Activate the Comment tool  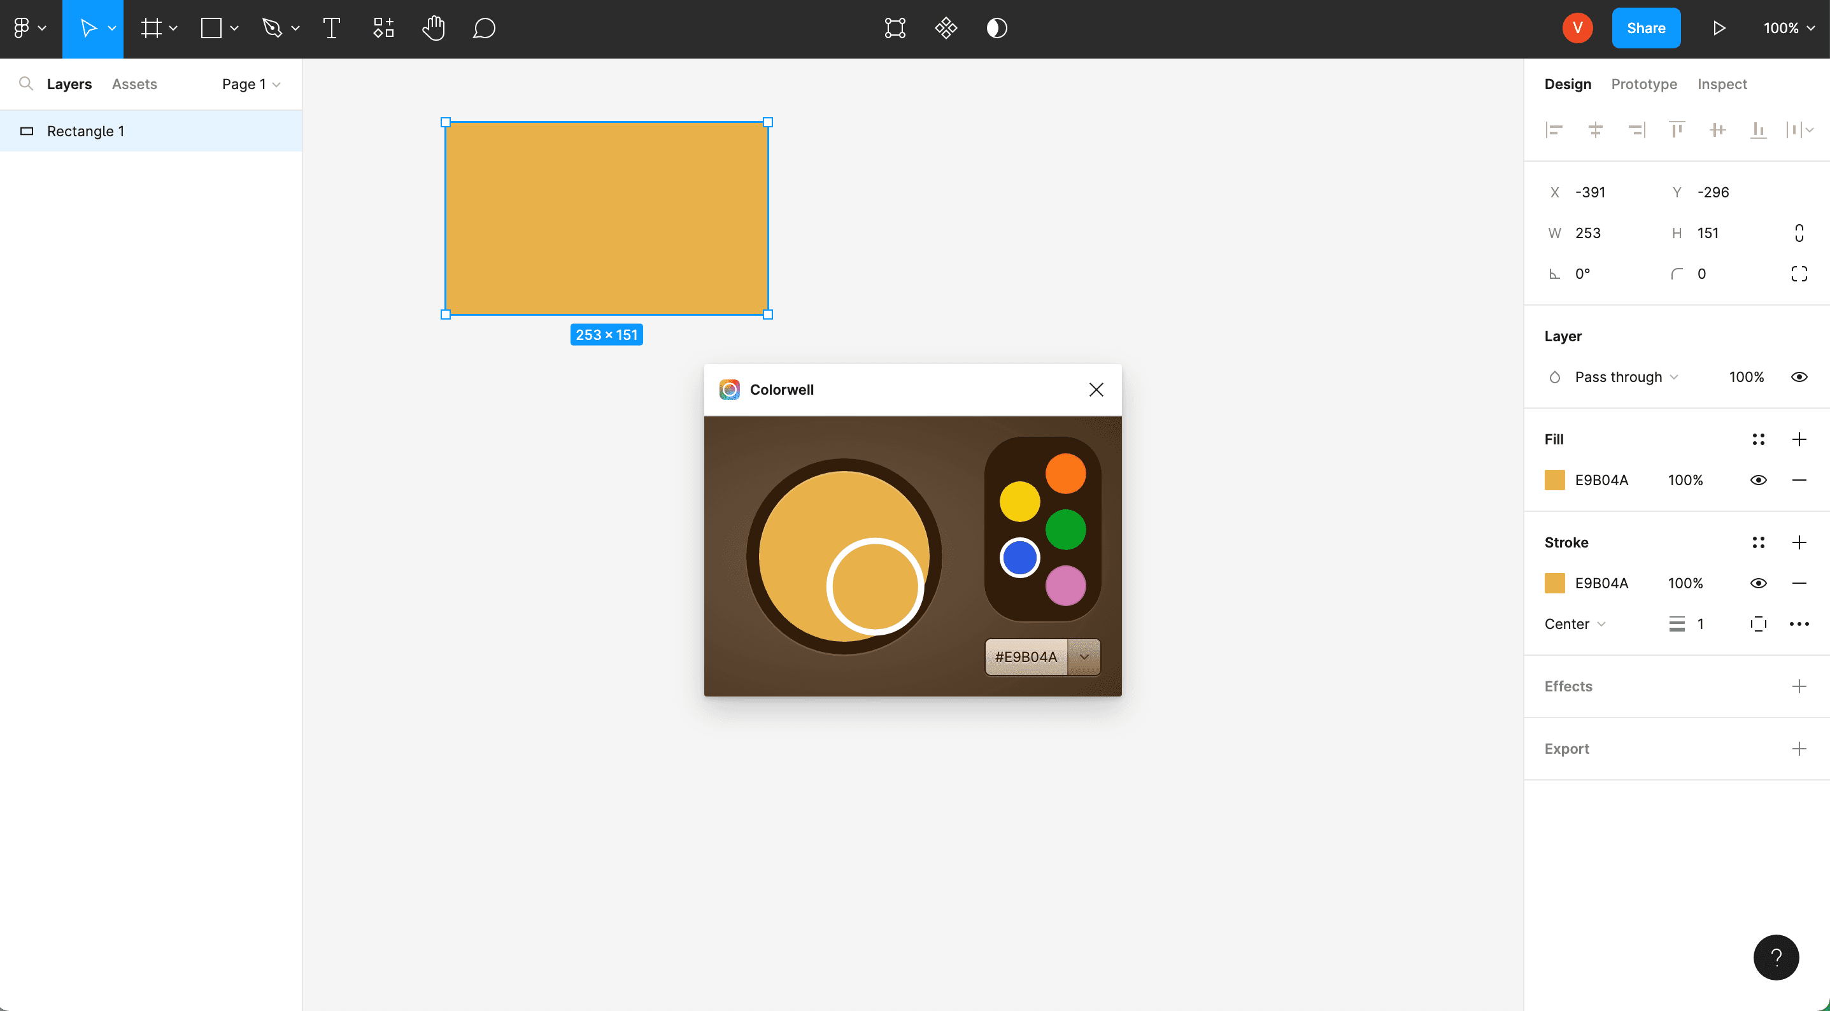(x=484, y=29)
